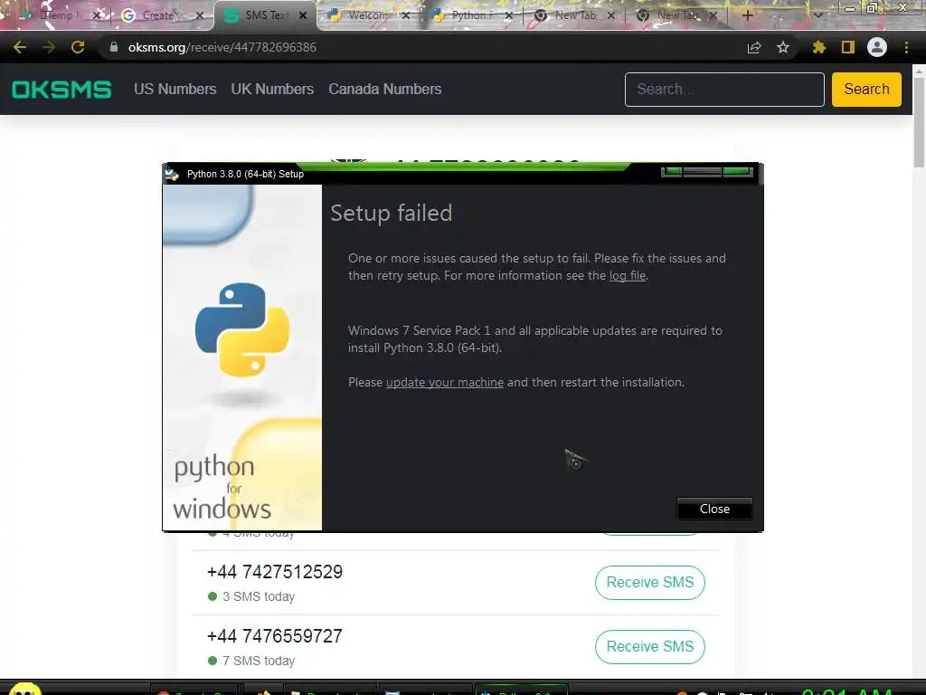
Task: Bookmark this page with the star icon
Action: click(783, 47)
